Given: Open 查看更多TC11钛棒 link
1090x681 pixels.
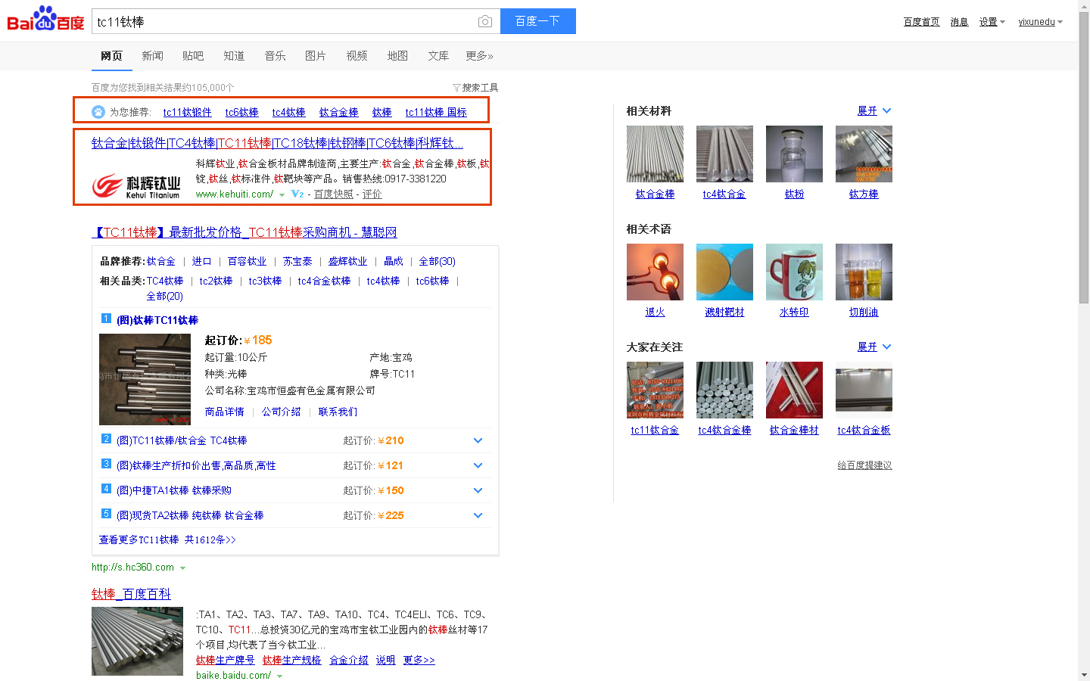Looking at the screenshot, I should click(167, 540).
